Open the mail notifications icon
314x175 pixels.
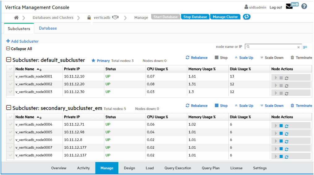(289, 7)
